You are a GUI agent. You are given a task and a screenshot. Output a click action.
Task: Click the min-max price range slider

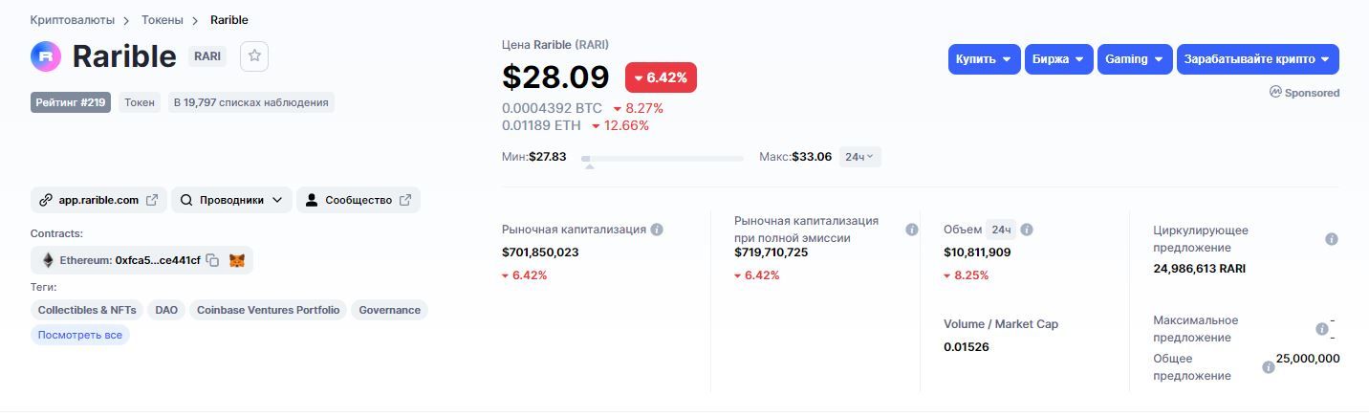pyautogui.click(x=662, y=159)
